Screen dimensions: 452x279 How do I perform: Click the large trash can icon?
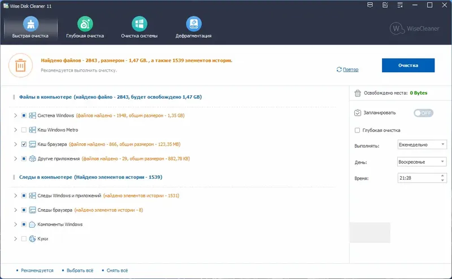(x=20, y=65)
